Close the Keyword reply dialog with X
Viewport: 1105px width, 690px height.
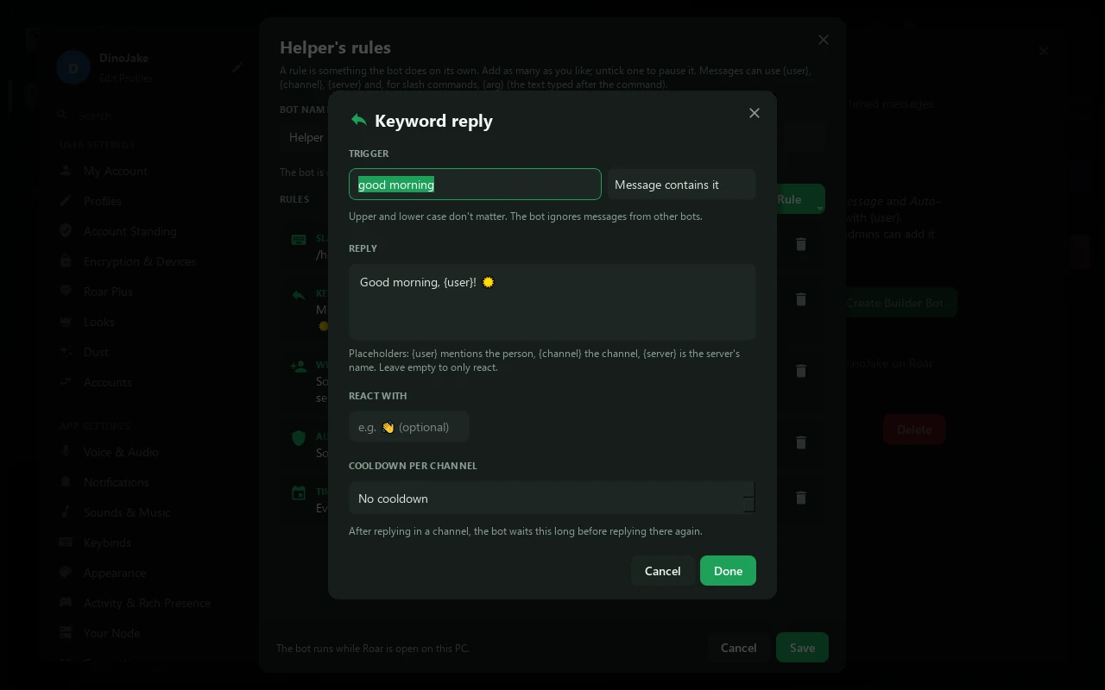coord(755,113)
